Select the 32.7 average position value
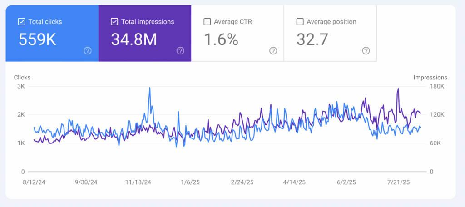 click(312, 40)
